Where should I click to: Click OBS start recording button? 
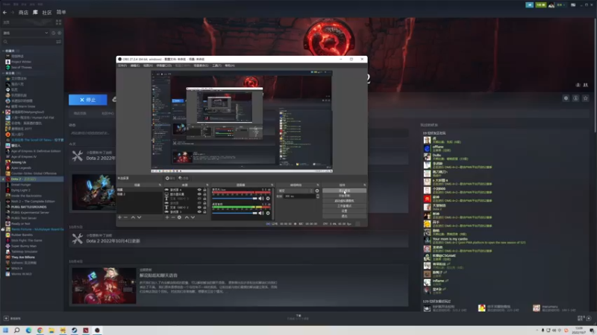(344, 196)
